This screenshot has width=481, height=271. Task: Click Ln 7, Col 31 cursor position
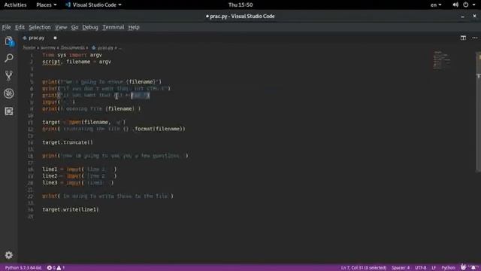364,268
